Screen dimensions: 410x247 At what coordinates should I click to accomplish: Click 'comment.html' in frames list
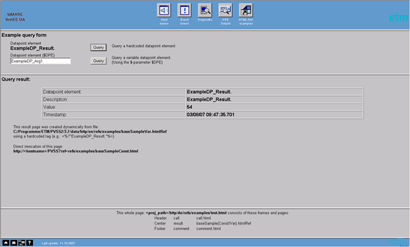pos(208,229)
